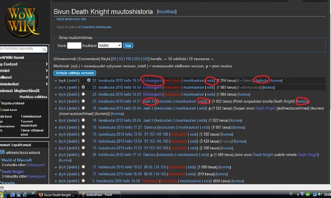Switch to the Sivun Death Knight taskbar window
Screen dimensions: 331x198
[56, 195]
